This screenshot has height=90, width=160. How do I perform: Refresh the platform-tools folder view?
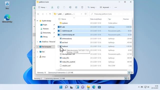pos(85,14)
